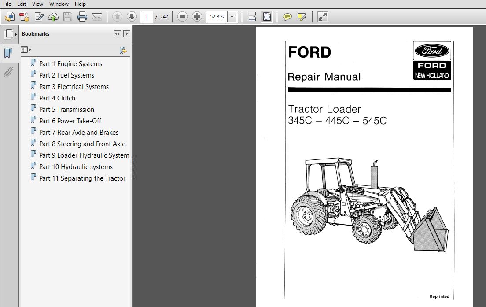Click the Save disk icon
The image size is (486, 307).
tap(67, 17)
